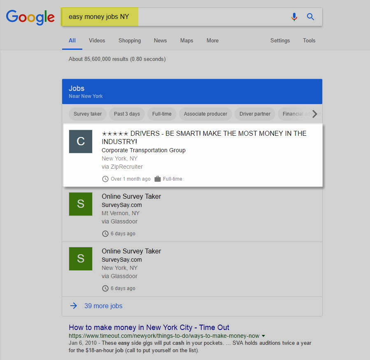Show more filter chips with right chevron
Screen dimensions: 370x360
315,114
